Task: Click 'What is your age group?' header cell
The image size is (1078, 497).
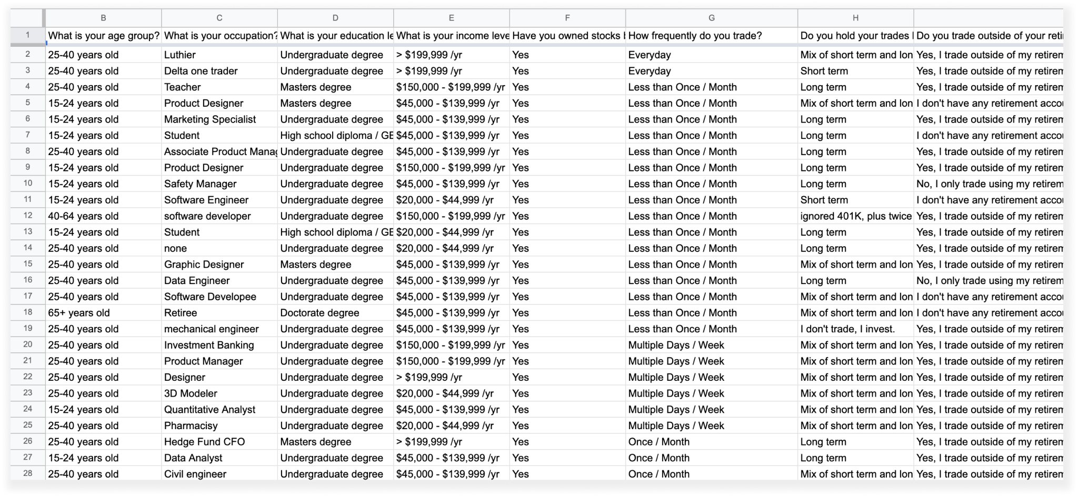Action: point(104,36)
